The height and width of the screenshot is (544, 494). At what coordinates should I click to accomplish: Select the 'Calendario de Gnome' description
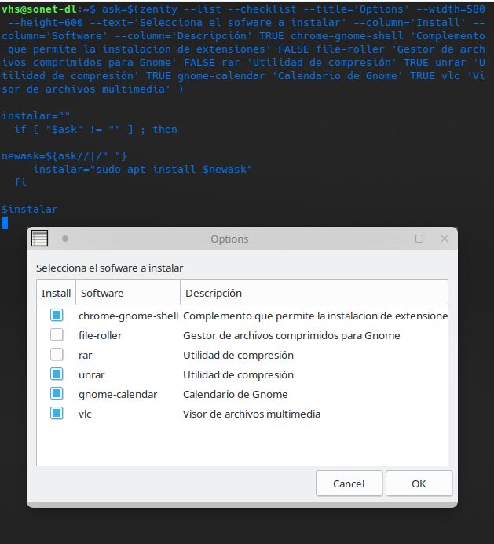click(x=235, y=394)
